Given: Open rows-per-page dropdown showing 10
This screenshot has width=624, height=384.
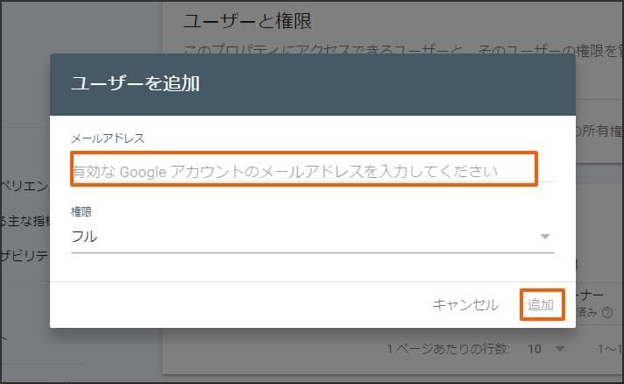Looking at the screenshot, I should coord(546,349).
